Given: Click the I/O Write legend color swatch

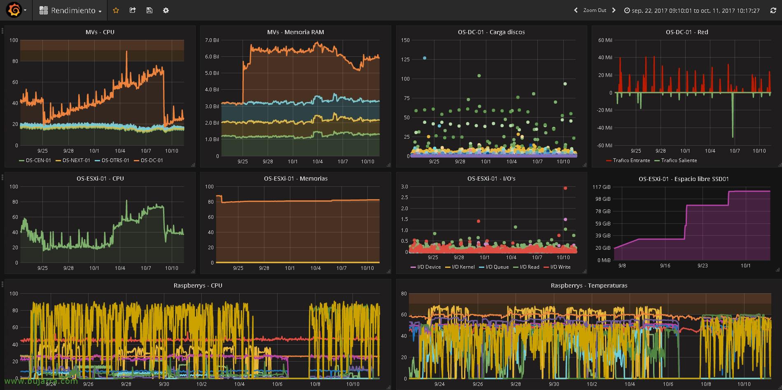Looking at the screenshot, I should 546,267.
